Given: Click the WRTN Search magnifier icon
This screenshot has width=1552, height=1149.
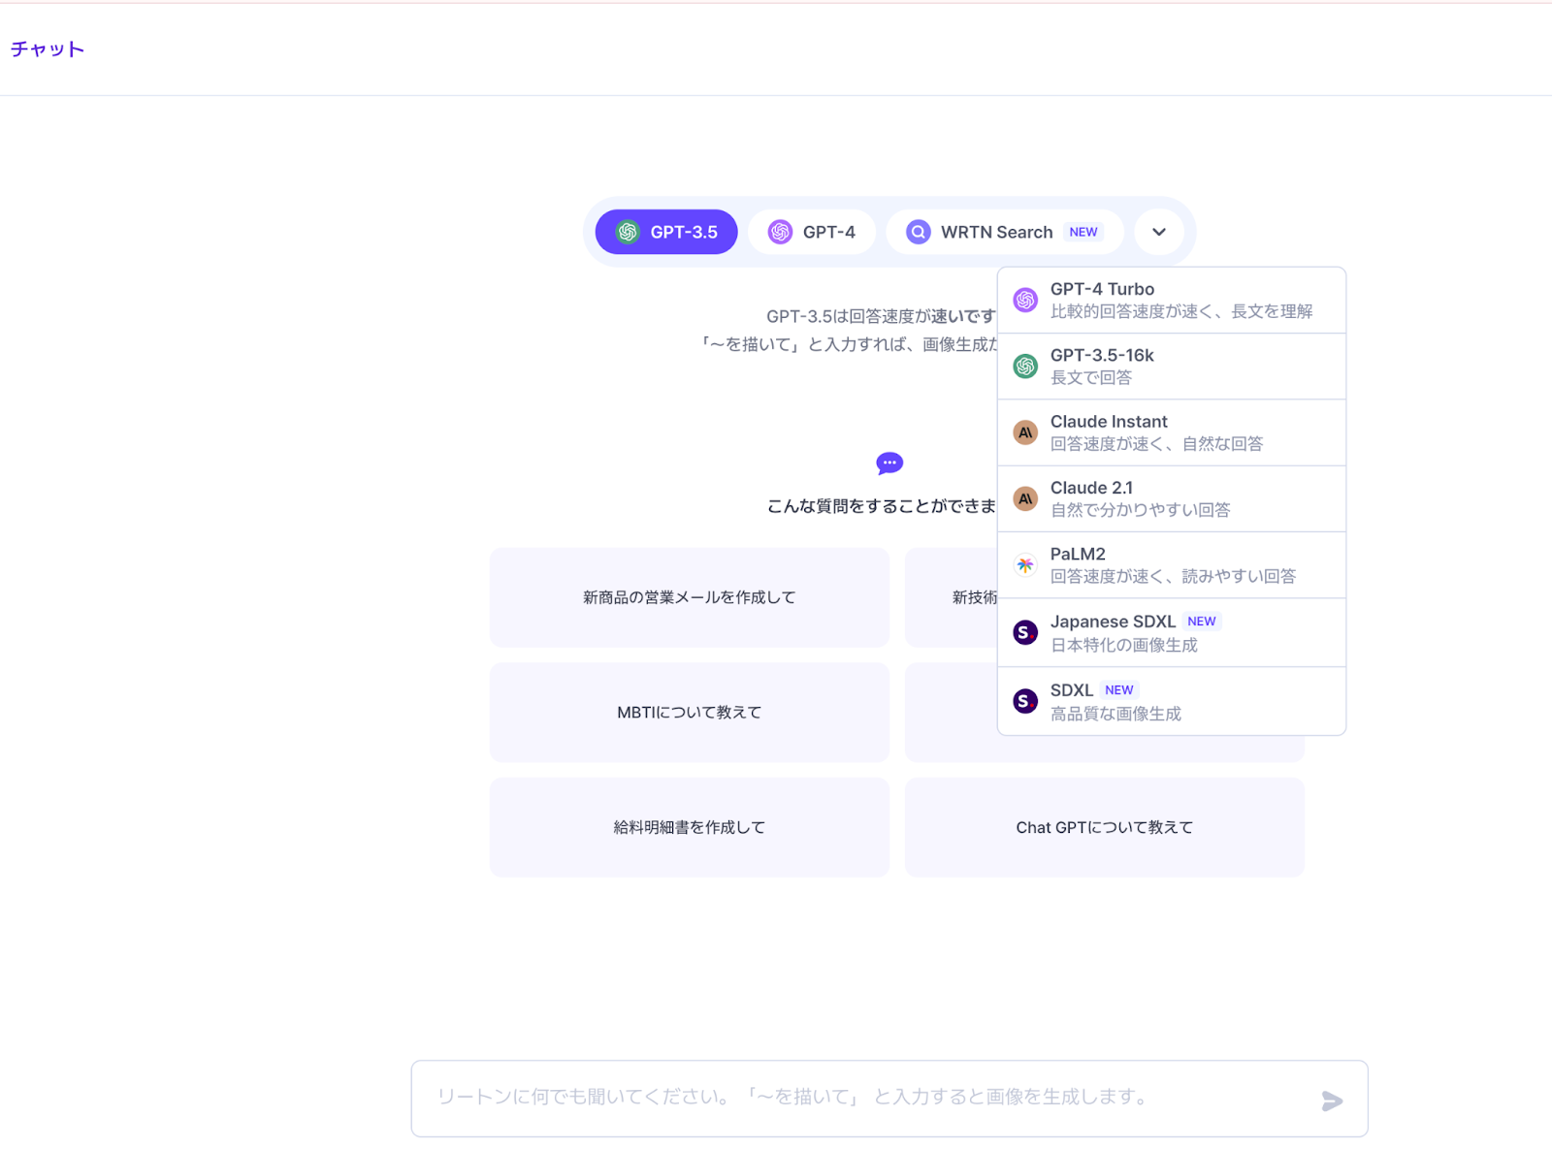Looking at the screenshot, I should point(918,232).
